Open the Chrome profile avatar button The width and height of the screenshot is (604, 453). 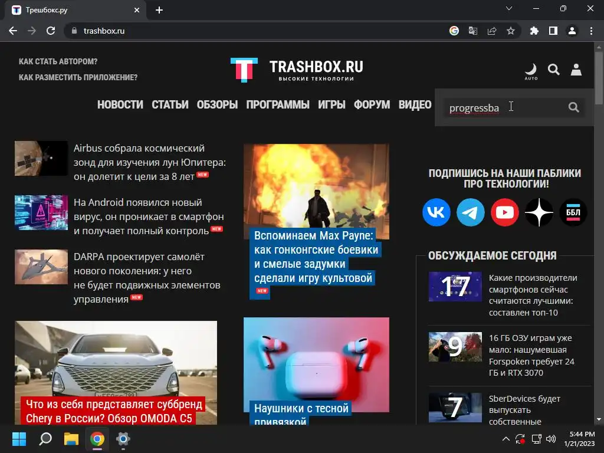click(x=572, y=31)
